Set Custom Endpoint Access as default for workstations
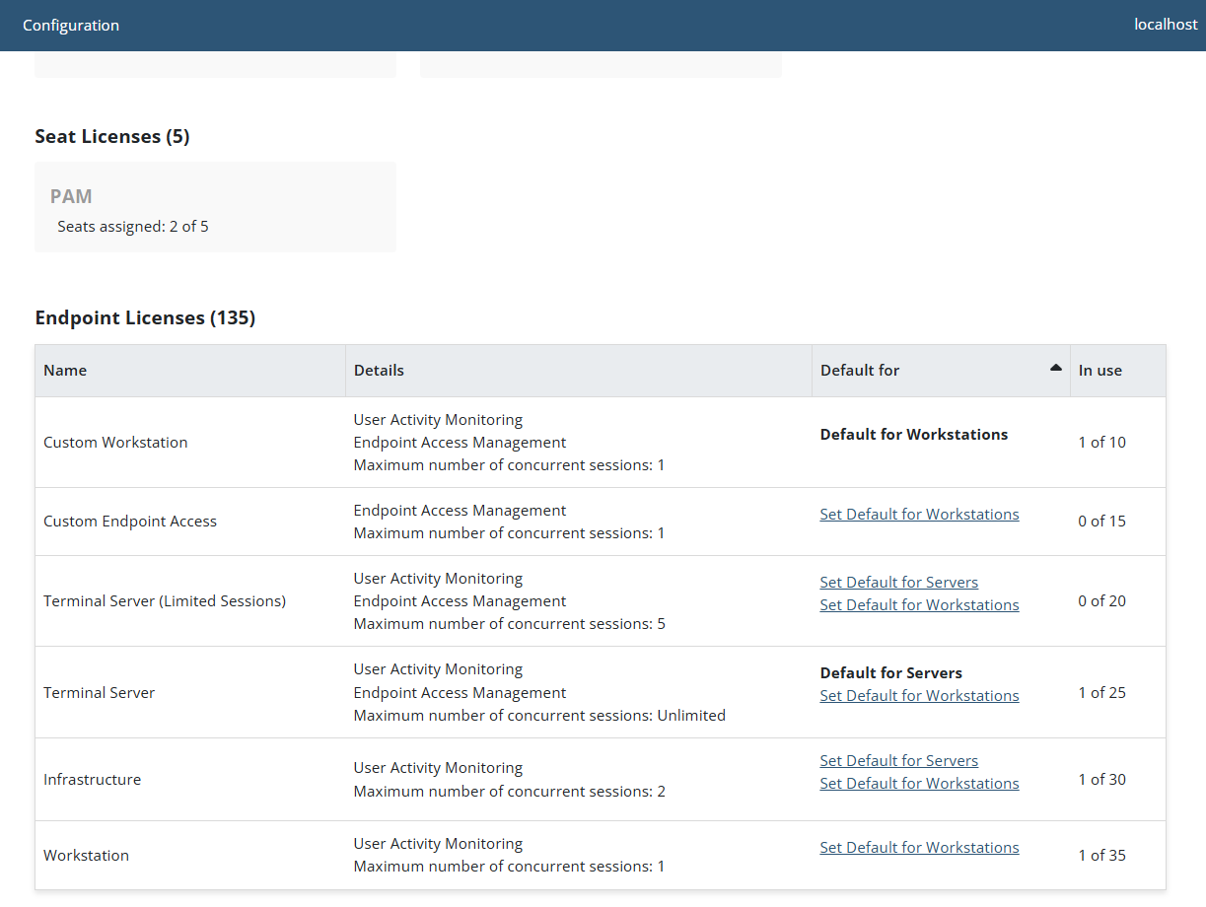This screenshot has width=1206, height=907. (919, 515)
